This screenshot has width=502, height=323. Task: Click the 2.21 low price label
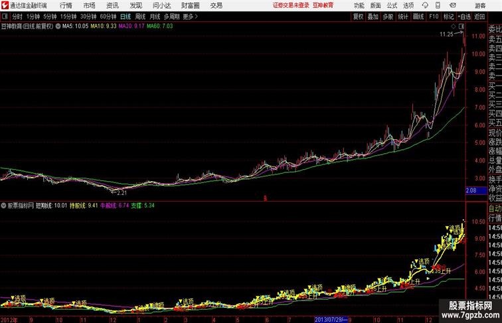click(122, 193)
